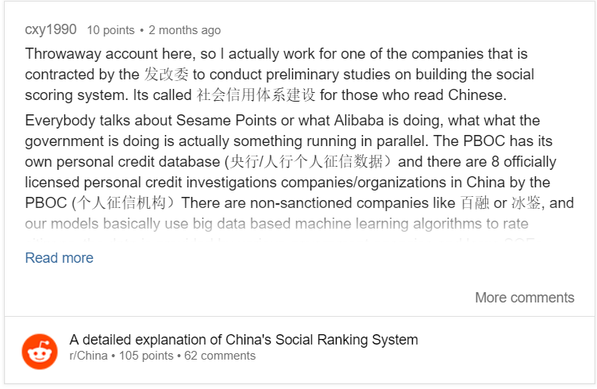Click the paragraph starting "Everybody talks about Sesame Points"
The height and width of the screenshot is (389, 597).
(x=299, y=162)
